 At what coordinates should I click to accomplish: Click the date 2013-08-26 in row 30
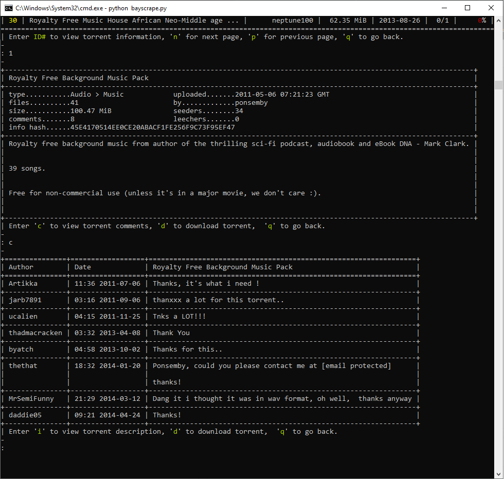tap(400, 21)
